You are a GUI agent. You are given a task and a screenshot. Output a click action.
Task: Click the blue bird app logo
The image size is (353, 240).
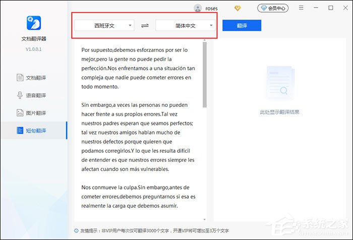33,23
